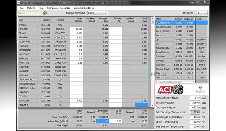Click highlighted Compressor Flow volume cell

click(102, 121)
